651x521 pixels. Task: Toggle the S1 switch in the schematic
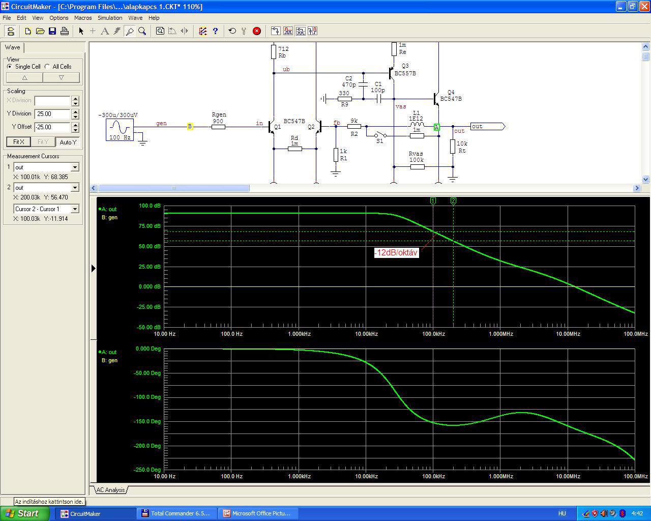tap(380, 136)
